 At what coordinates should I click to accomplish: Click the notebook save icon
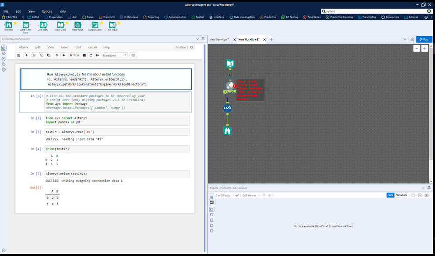click(19, 55)
